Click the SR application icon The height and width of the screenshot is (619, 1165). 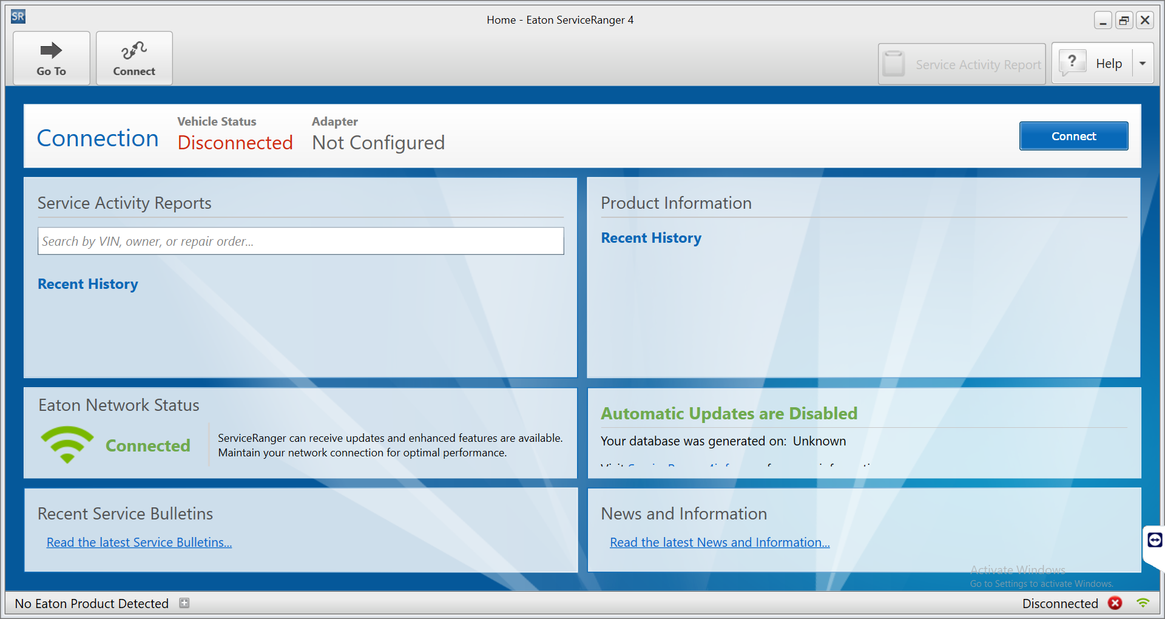coord(18,16)
